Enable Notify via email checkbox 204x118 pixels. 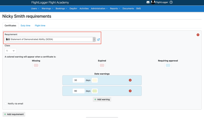(6, 104)
